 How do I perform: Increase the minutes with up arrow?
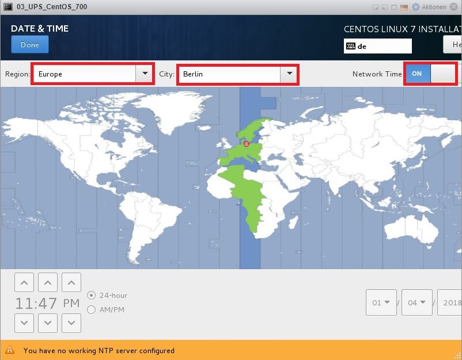(48, 282)
